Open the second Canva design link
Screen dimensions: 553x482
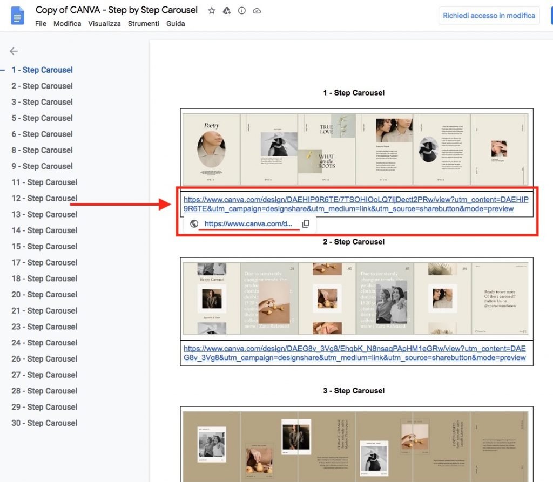coord(354,353)
